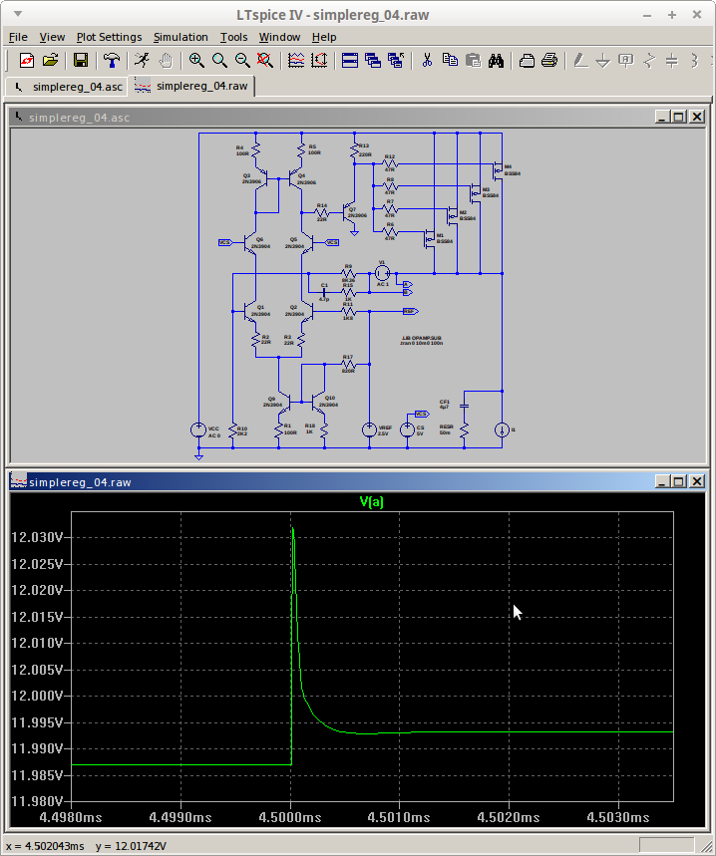Save with the floppy disk icon
Screen dimensions: 716x856
[81, 61]
